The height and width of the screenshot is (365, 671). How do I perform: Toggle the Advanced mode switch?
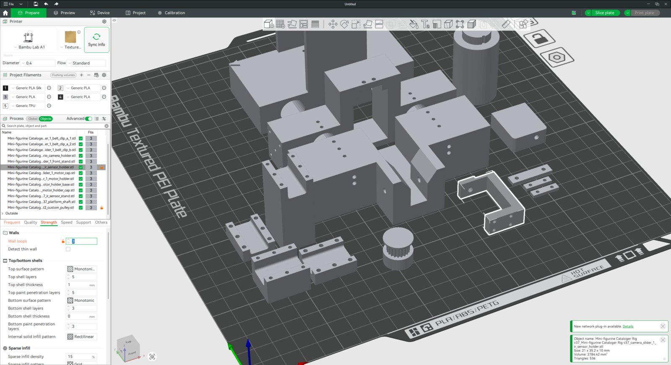(x=88, y=119)
